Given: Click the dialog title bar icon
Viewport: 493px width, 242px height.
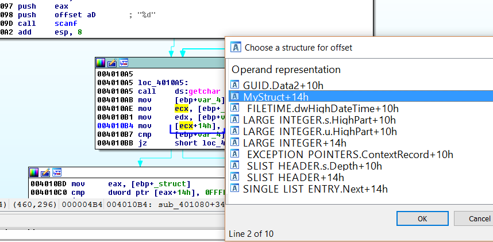Looking at the screenshot, I should point(235,48).
